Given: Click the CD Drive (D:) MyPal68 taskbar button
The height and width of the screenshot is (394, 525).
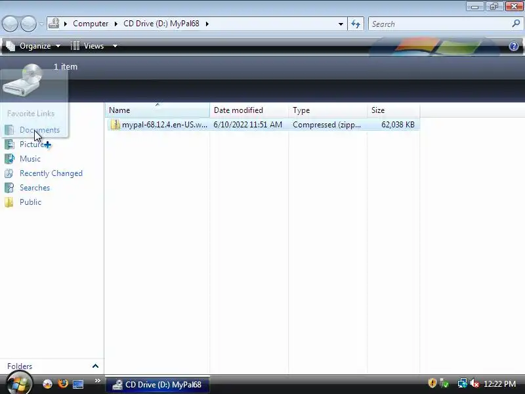Looking at the screenshot, I should 157,385.
